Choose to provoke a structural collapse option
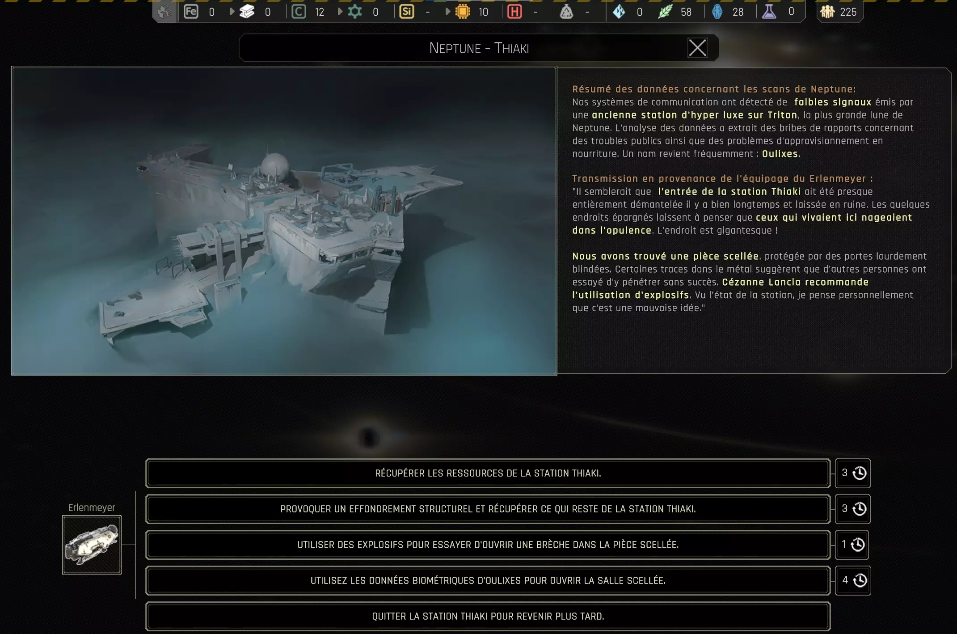The height and width of the screenshot is (634, 957). 488,509
